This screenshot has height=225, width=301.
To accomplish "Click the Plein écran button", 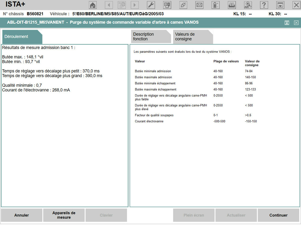I will coord(194,215).
